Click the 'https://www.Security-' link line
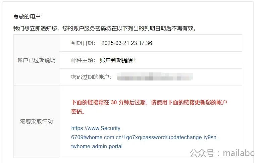Screen dimensions: 255x163 [97, 128]
